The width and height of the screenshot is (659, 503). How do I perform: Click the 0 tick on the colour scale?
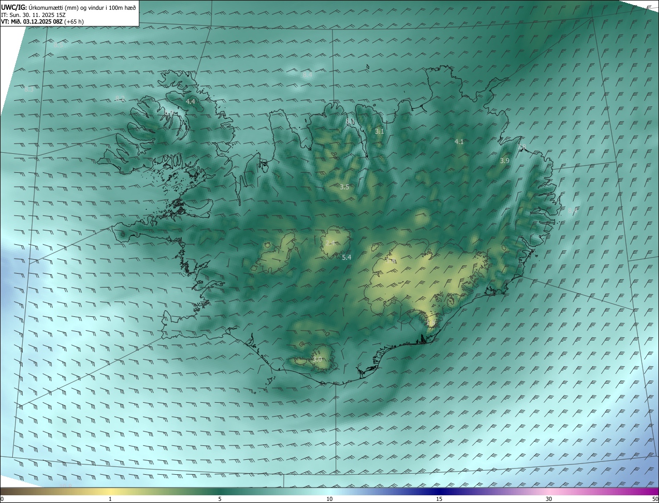pos(2,499)
